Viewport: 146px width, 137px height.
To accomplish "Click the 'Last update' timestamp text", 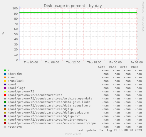I will pyautogui.click(x=109, y=130).
